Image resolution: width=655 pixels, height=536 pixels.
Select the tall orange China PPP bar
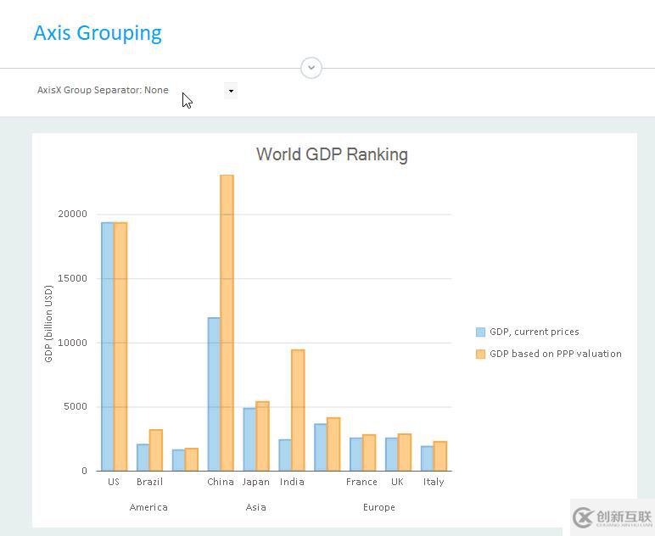[227, 322]
